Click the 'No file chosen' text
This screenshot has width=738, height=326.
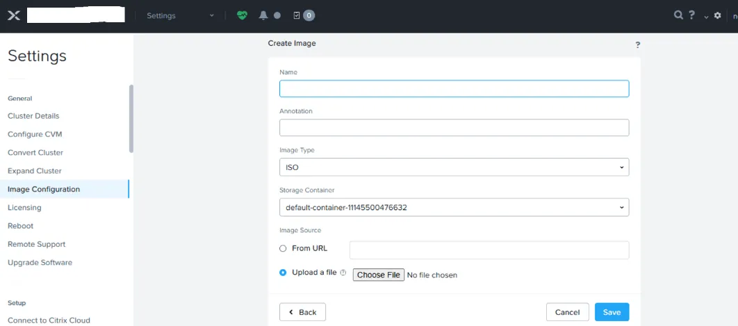click(432, 275)
